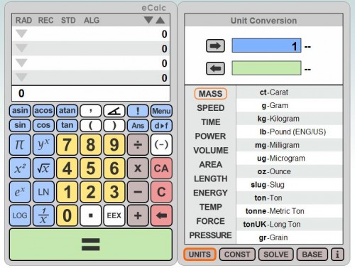Click the left arrow convert button

coord(215,68)
